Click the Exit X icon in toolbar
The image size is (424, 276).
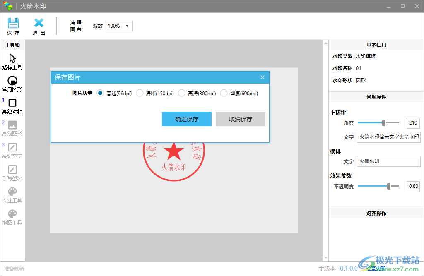[x=39, y=23]
